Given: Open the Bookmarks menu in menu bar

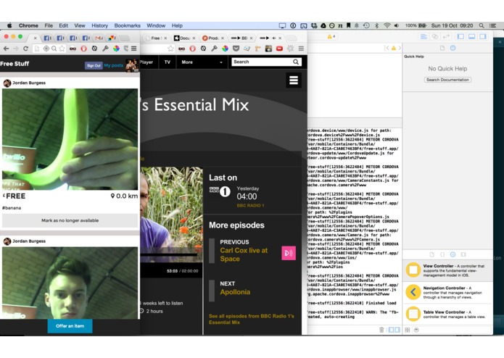Looking at the screenshot, I should 128,25.
